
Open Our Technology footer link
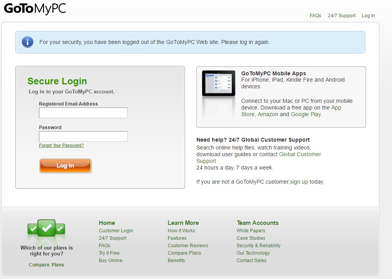pos(253,253)
